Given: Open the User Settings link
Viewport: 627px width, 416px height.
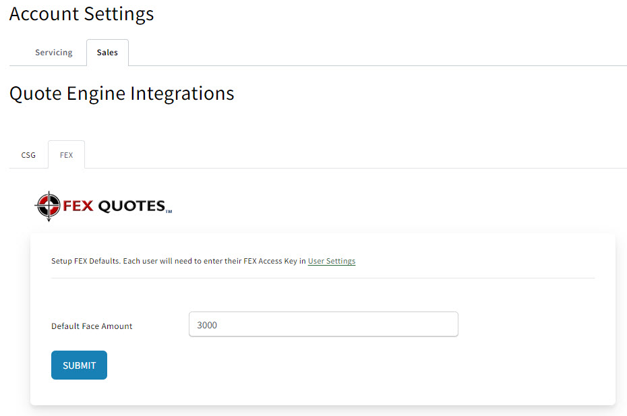Looking at the screenshot, I should (332, 261).
